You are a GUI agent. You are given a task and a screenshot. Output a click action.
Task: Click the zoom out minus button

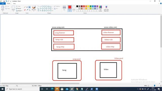coord(148,86)
